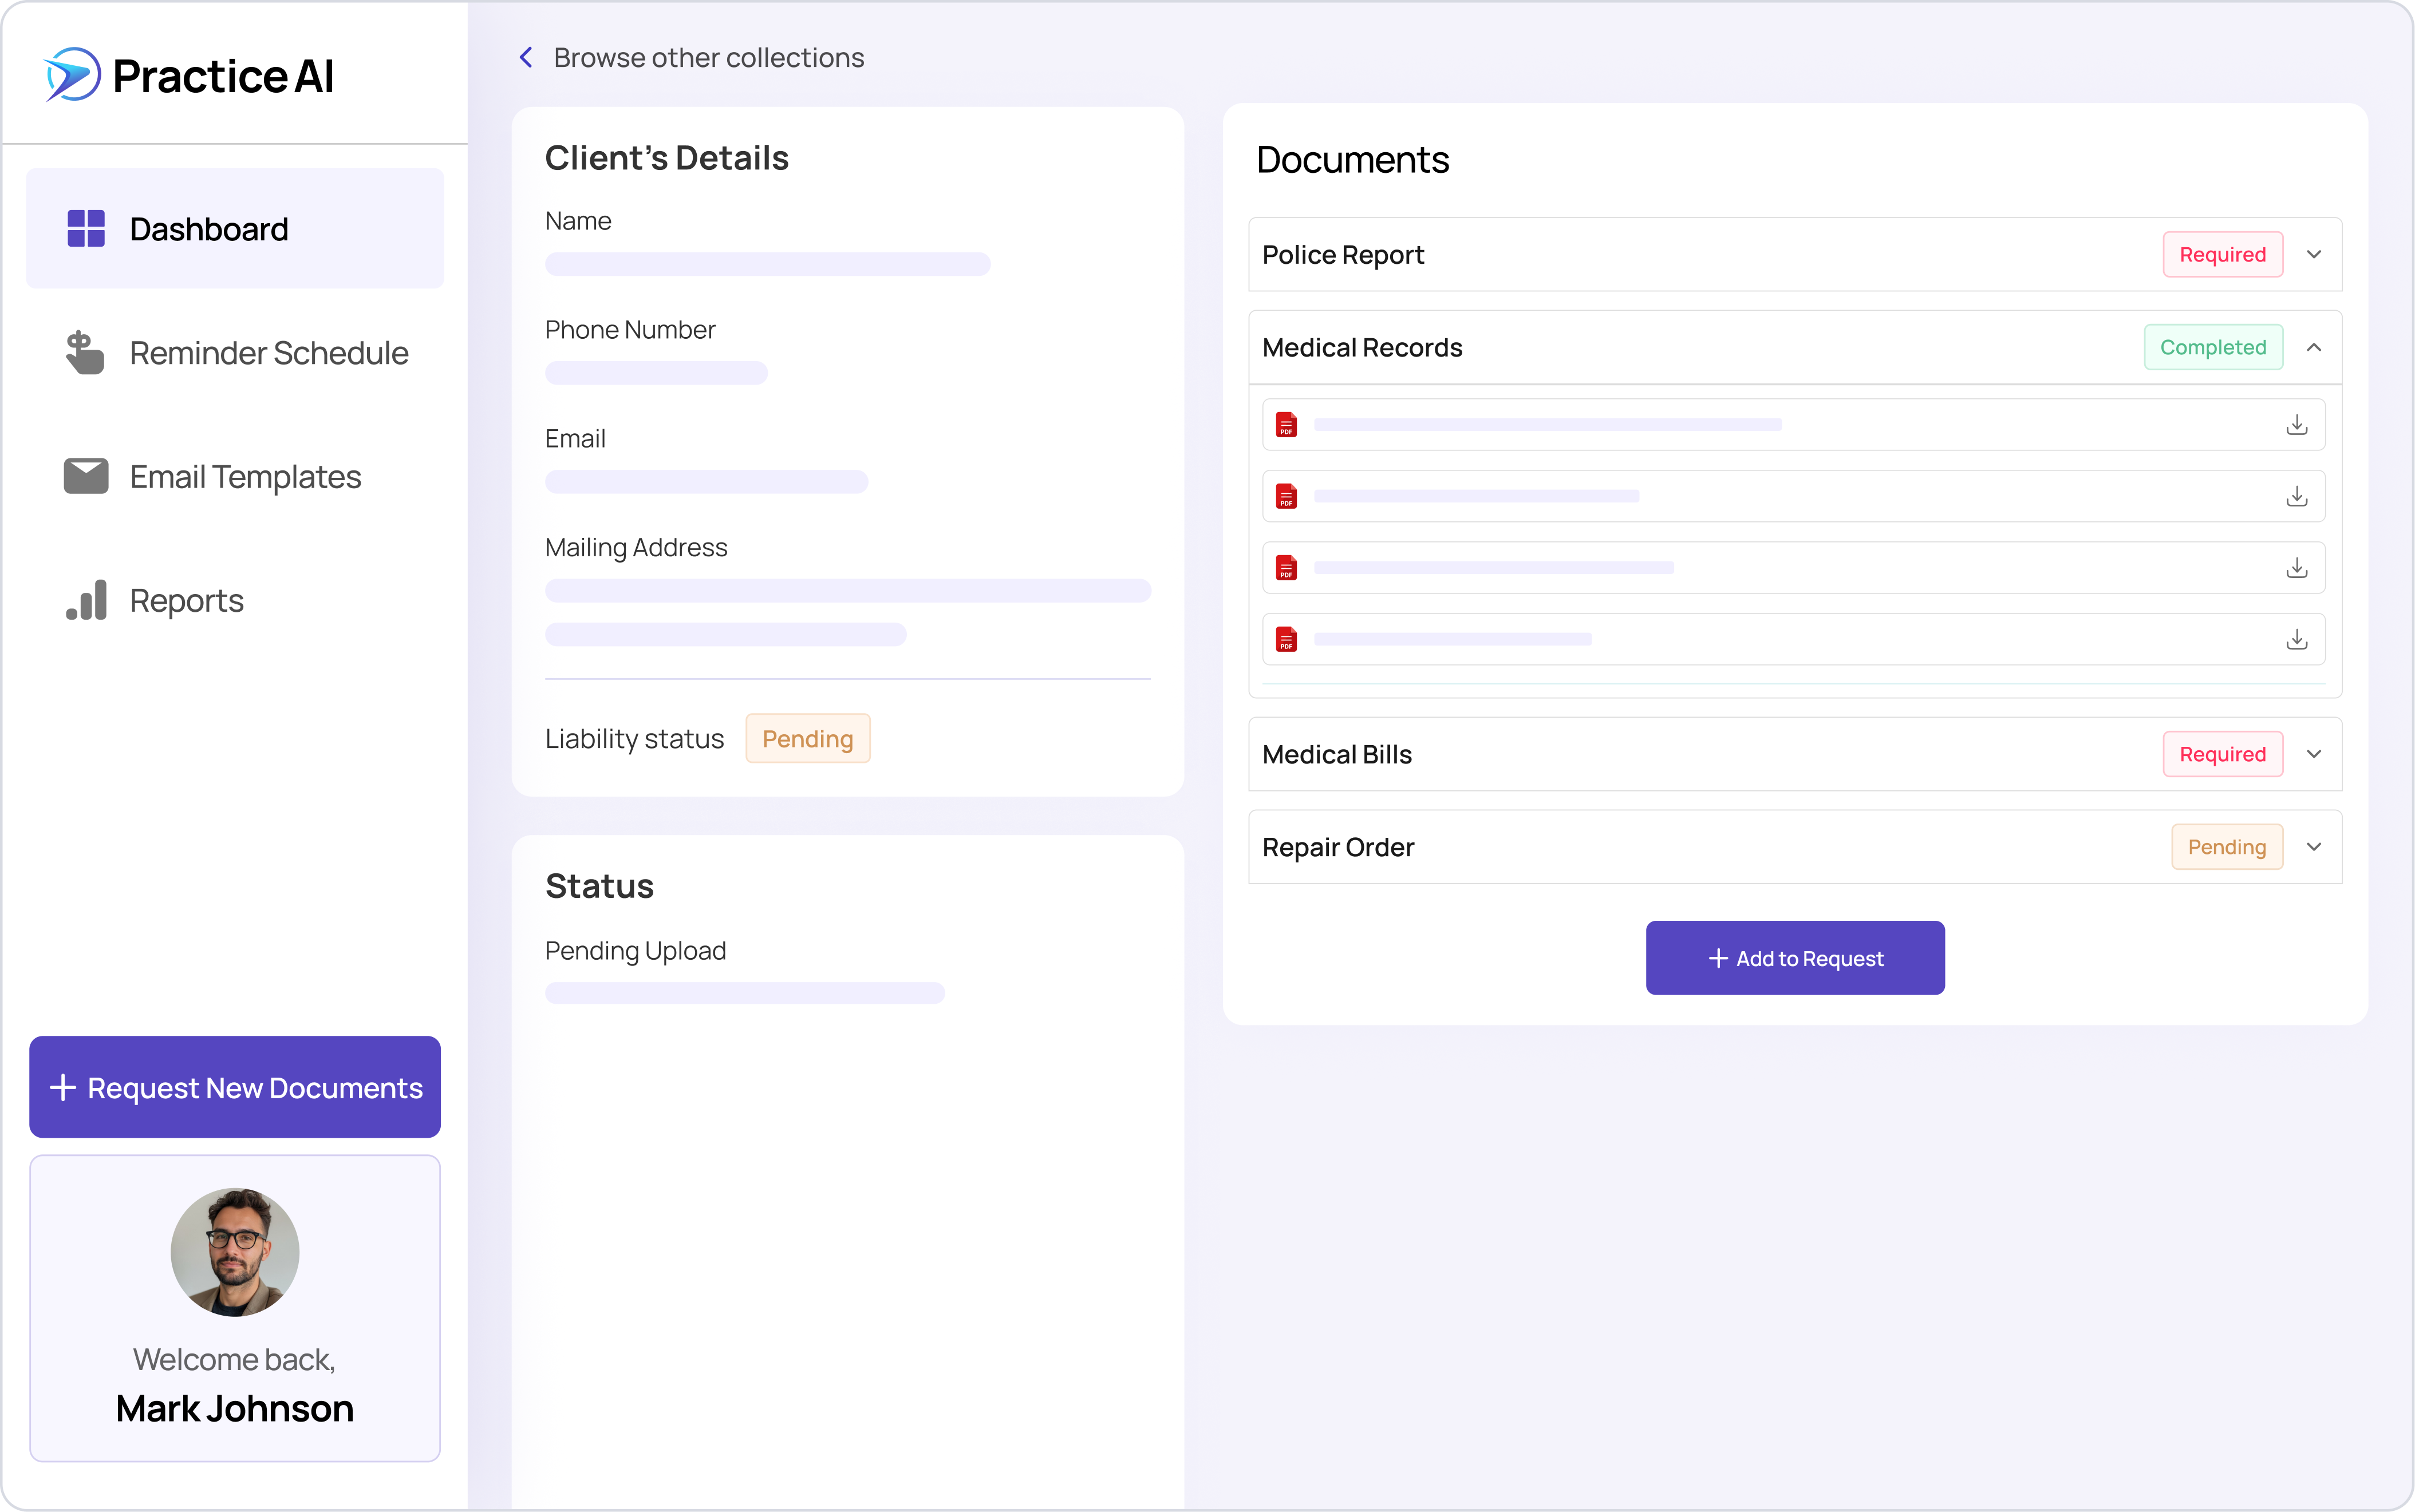Toggle the Pending badge on Repair Order
This screenshot has height=1512, width=2415.
coord(2227,846)
